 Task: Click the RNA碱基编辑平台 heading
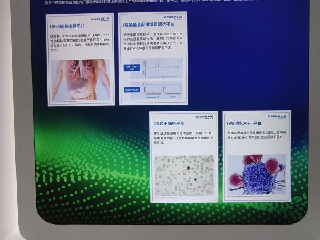tap(67, 26)
